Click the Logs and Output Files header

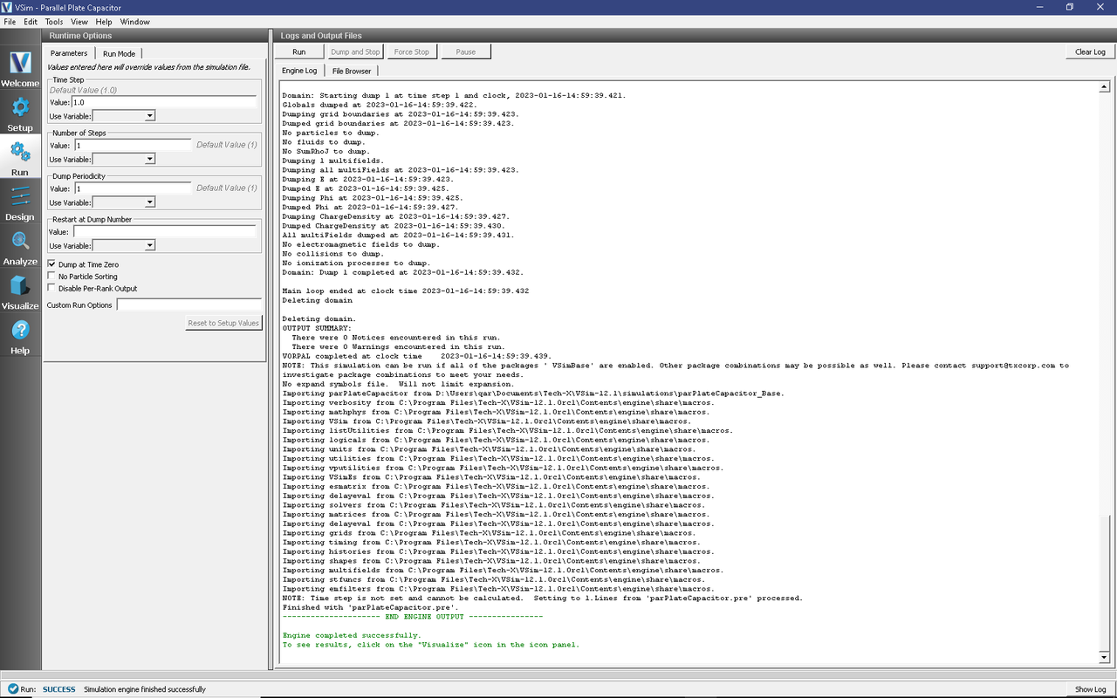pos(320,36)
